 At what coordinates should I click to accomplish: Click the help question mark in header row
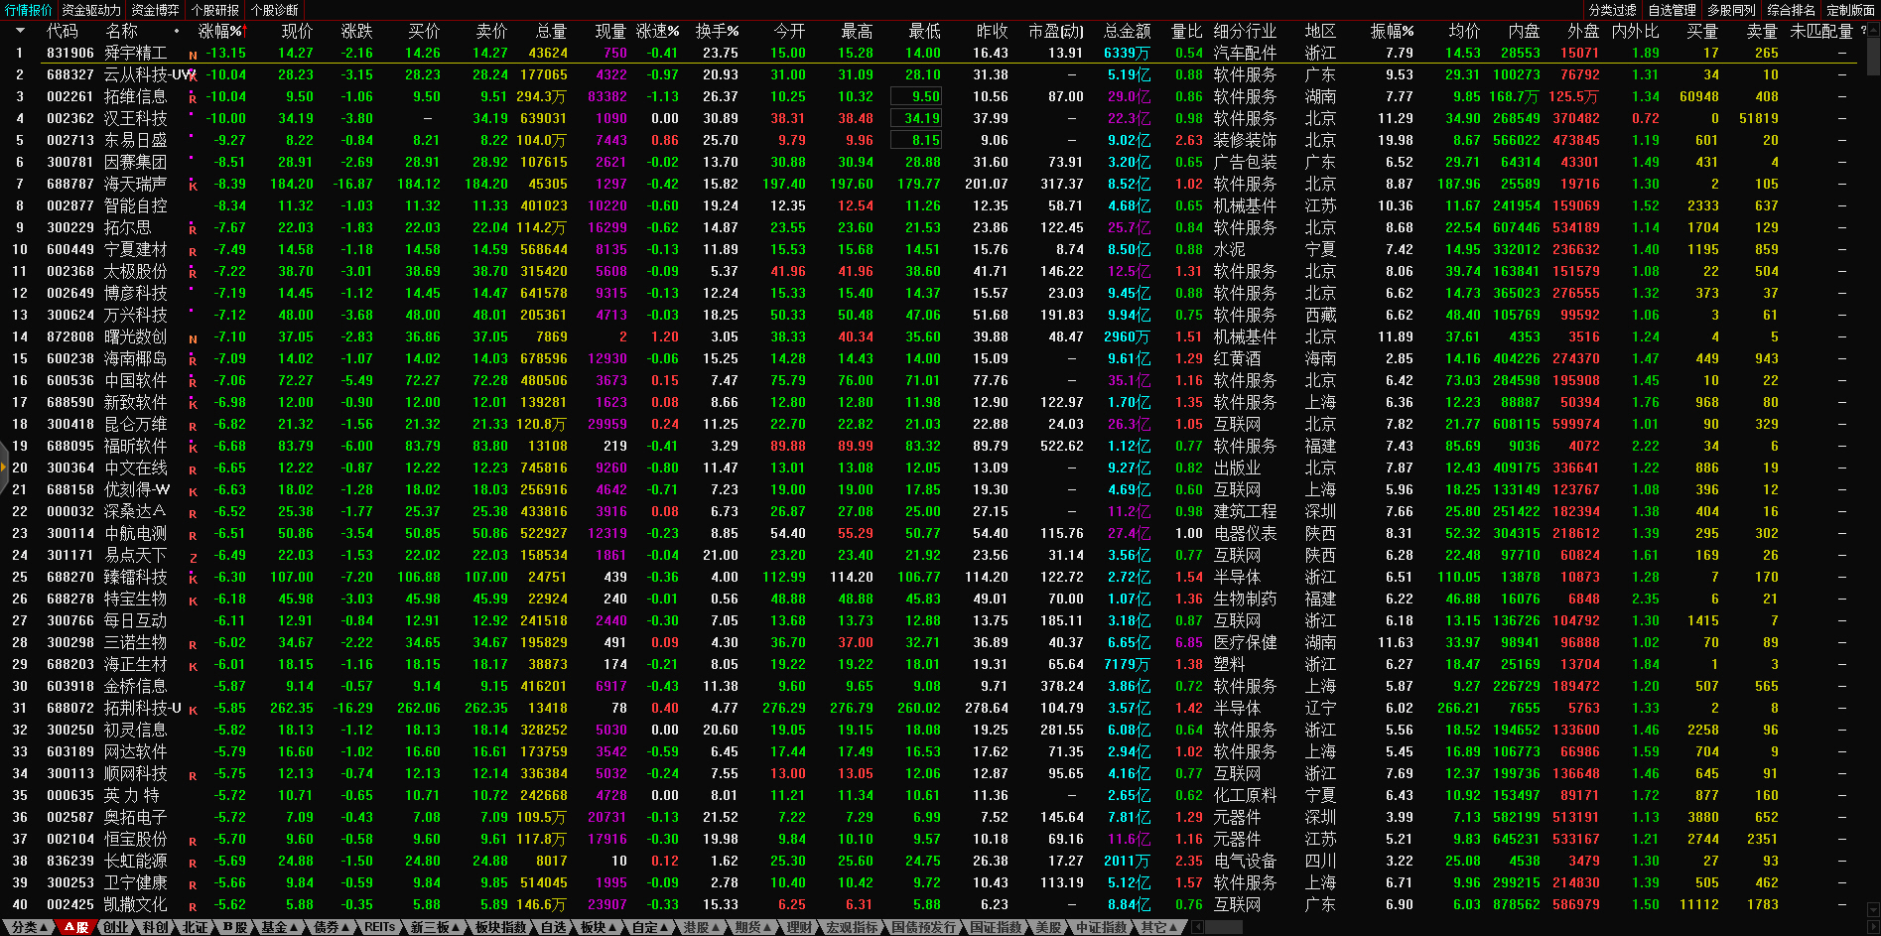click(1862, 31)
